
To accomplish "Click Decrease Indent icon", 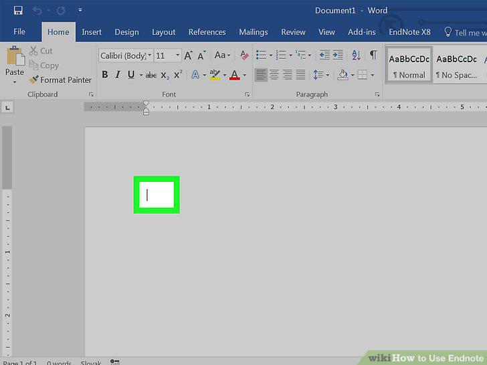I will 324,55.
